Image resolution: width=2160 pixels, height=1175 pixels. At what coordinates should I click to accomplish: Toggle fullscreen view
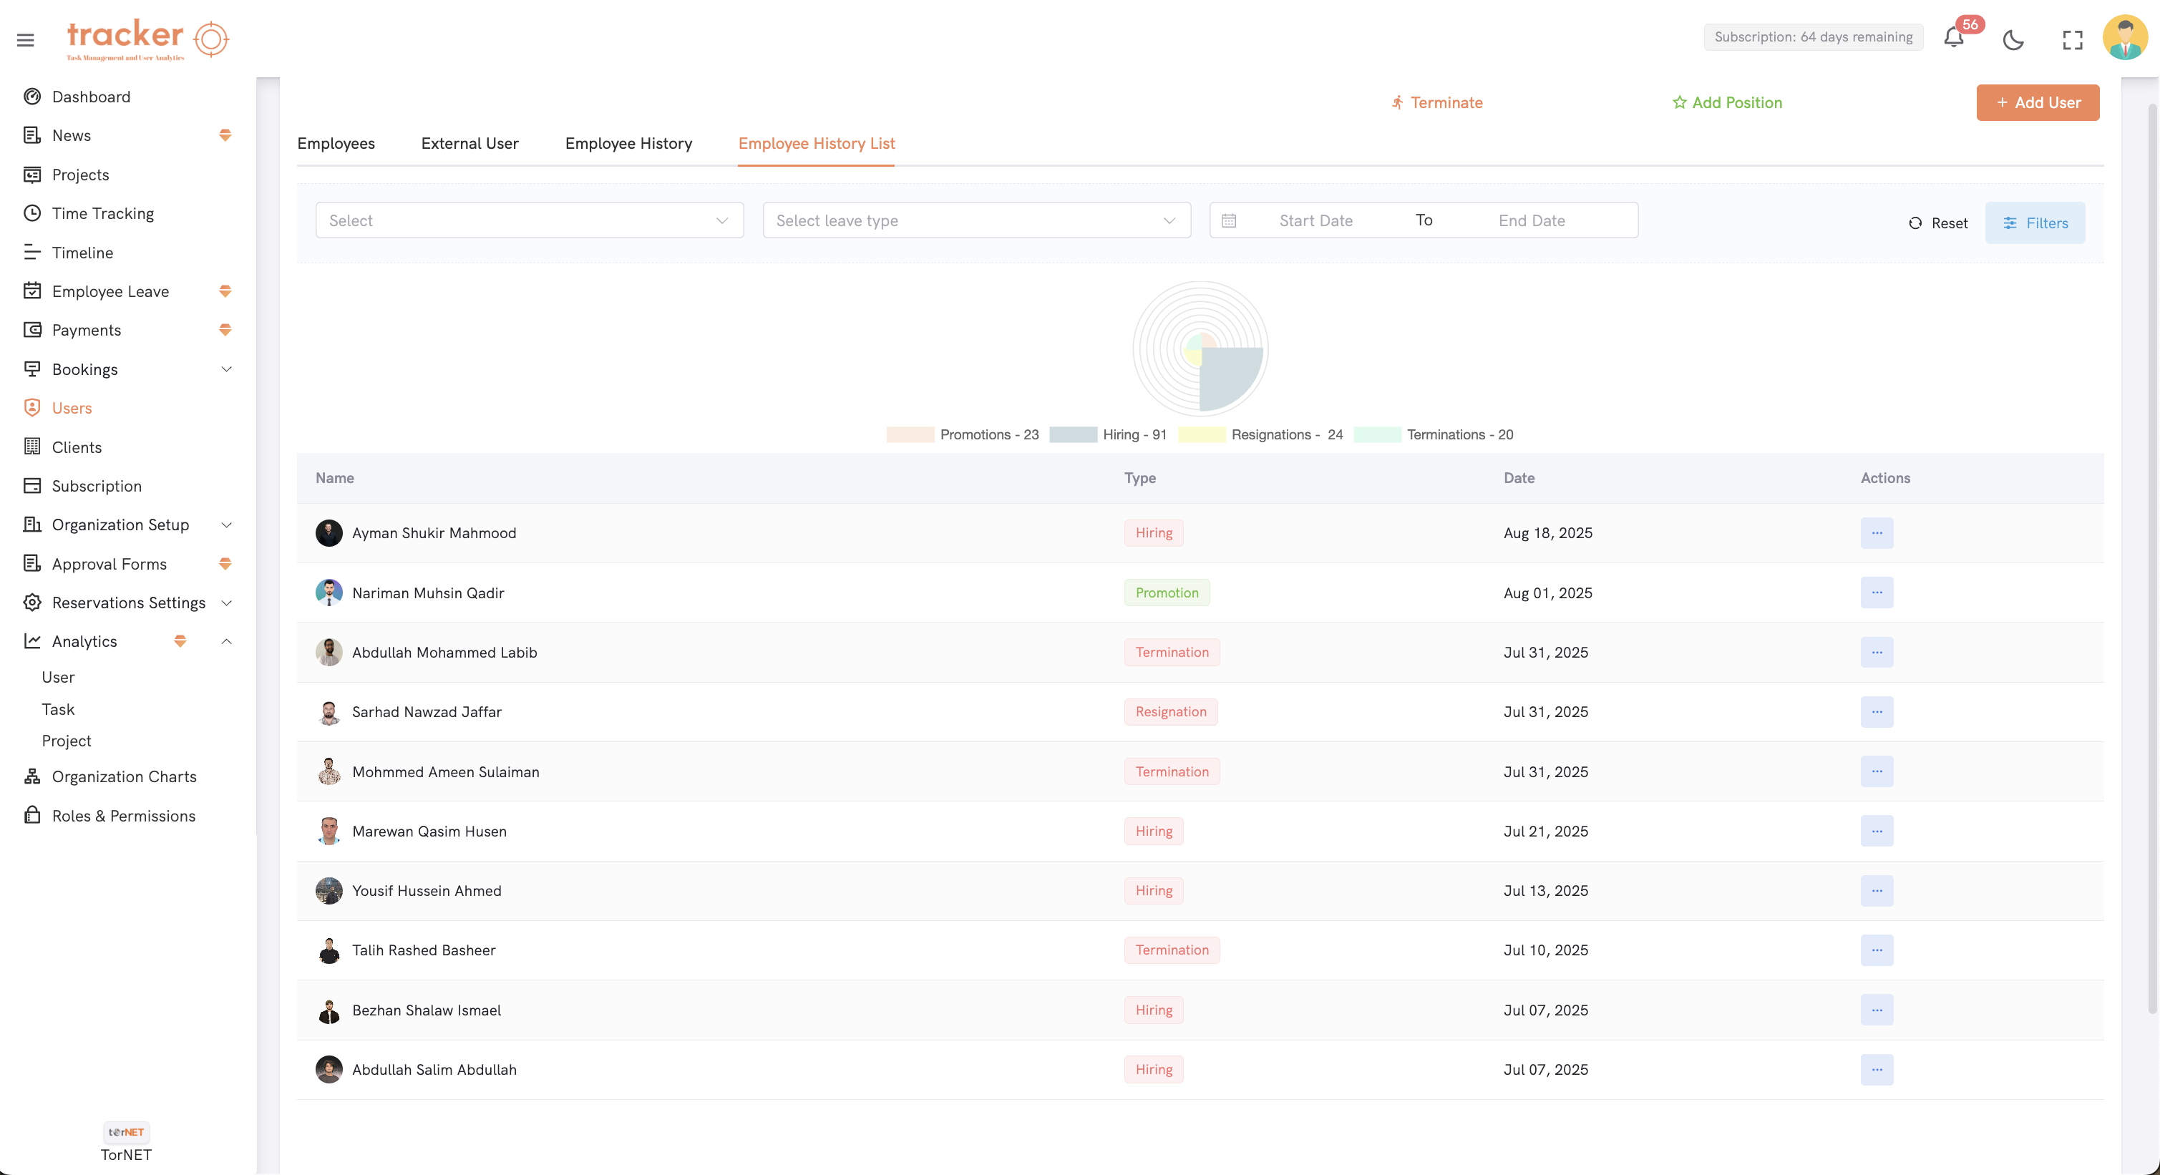[x=2073, y=40]
